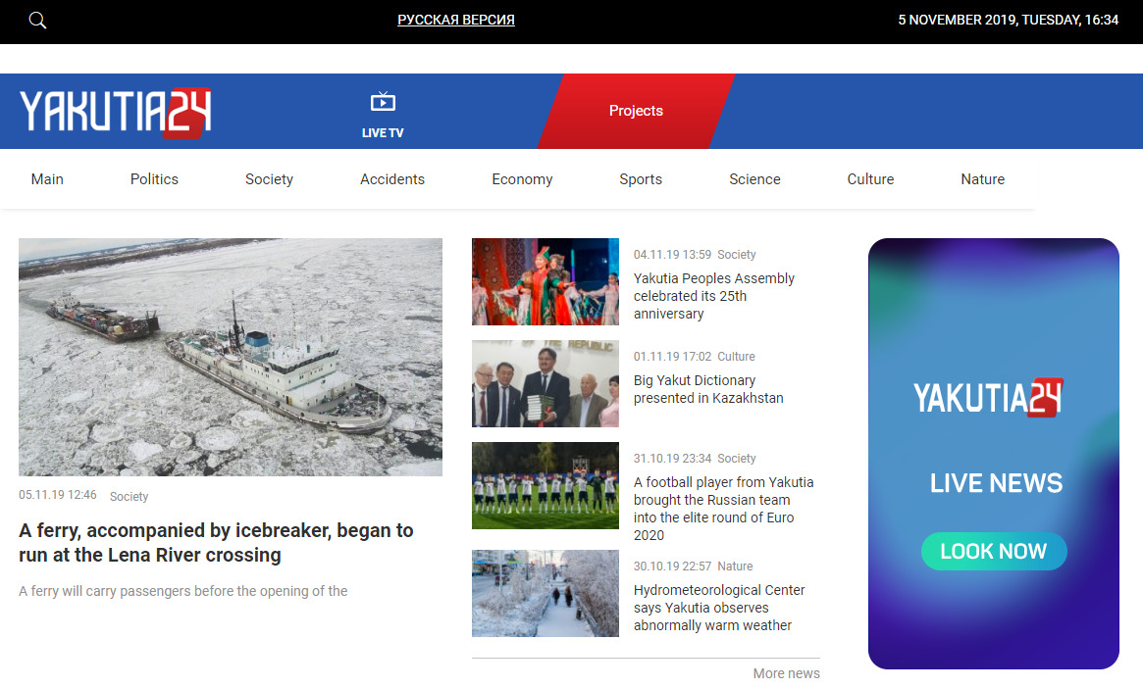Open the Culture menu item
The image size is (1143, 689).
(870, 179)
